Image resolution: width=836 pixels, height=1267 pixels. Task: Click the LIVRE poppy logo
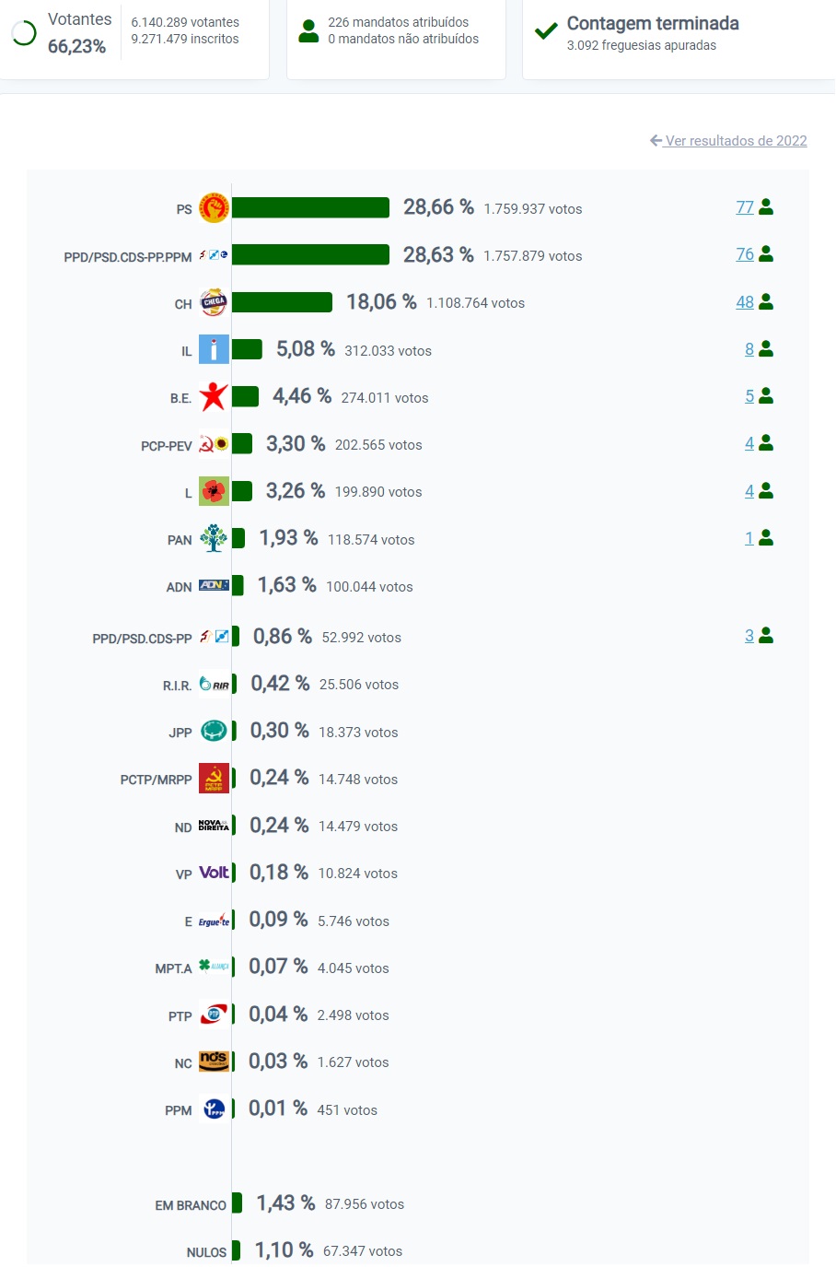point(214,491)
